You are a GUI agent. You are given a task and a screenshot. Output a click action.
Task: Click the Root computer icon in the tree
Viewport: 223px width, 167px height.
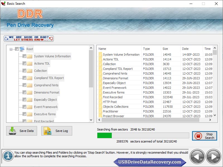(22, 49)
